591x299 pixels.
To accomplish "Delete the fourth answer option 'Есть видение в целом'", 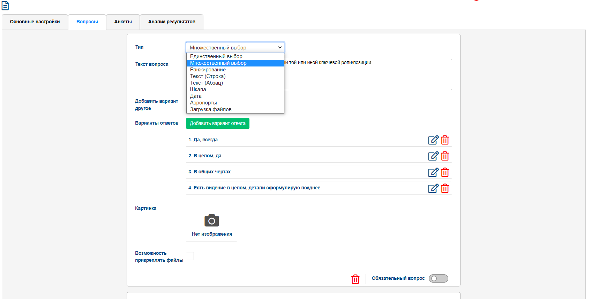I will coord(445,188).
